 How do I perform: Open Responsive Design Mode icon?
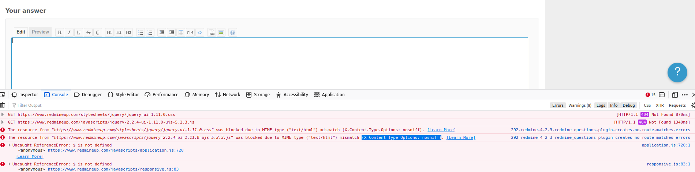(x=675, y=95)
